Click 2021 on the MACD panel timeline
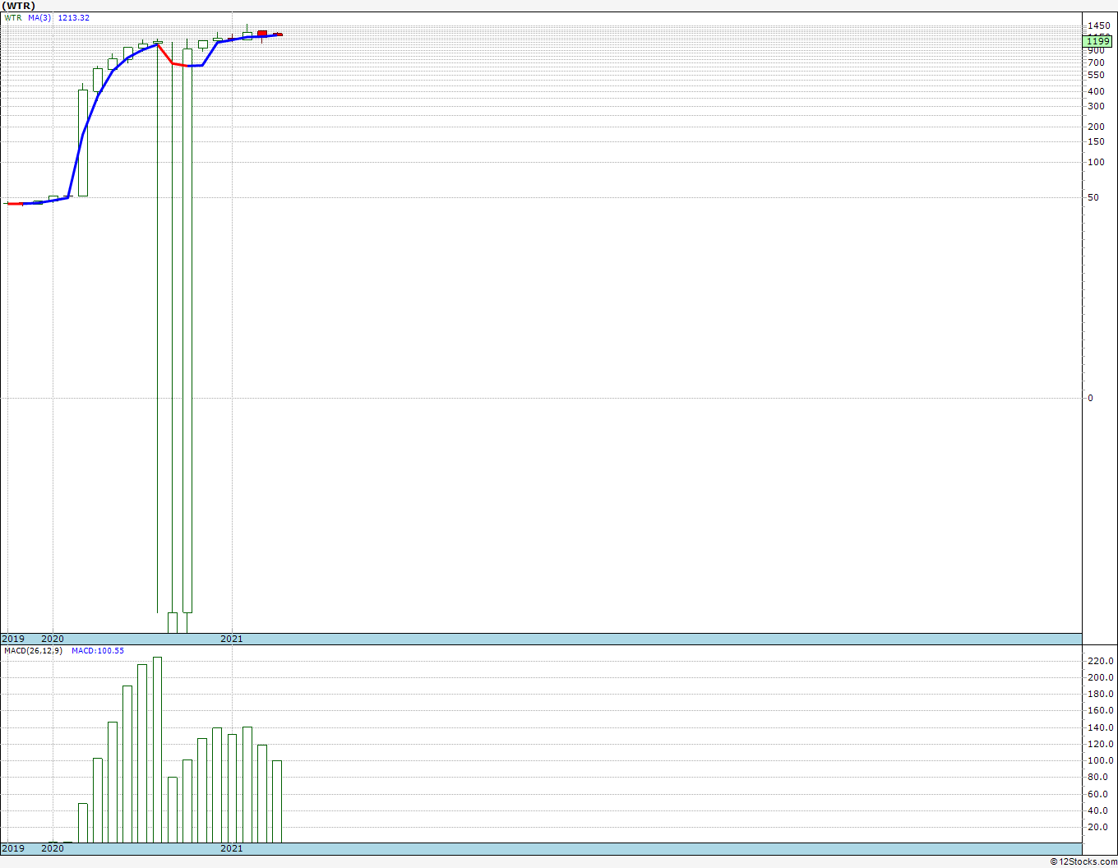1118x868 pixels. pos(232,848)
